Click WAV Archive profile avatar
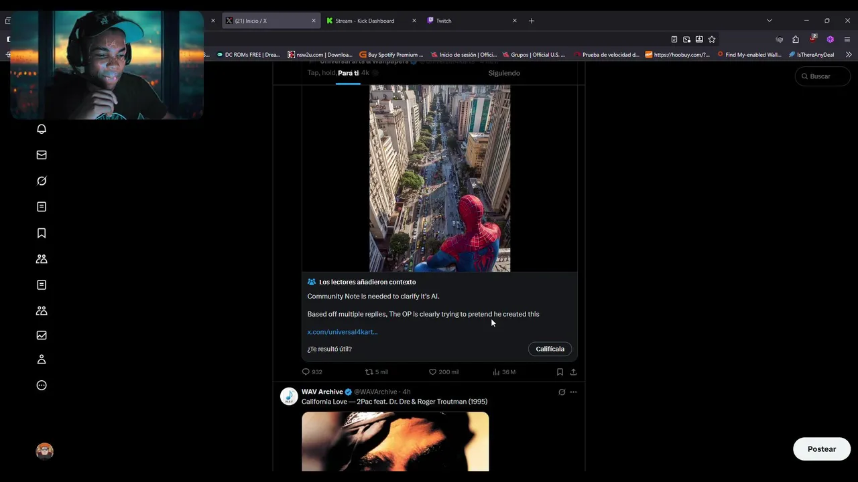This screenshot has width=858, height=482. coord(289,396)
